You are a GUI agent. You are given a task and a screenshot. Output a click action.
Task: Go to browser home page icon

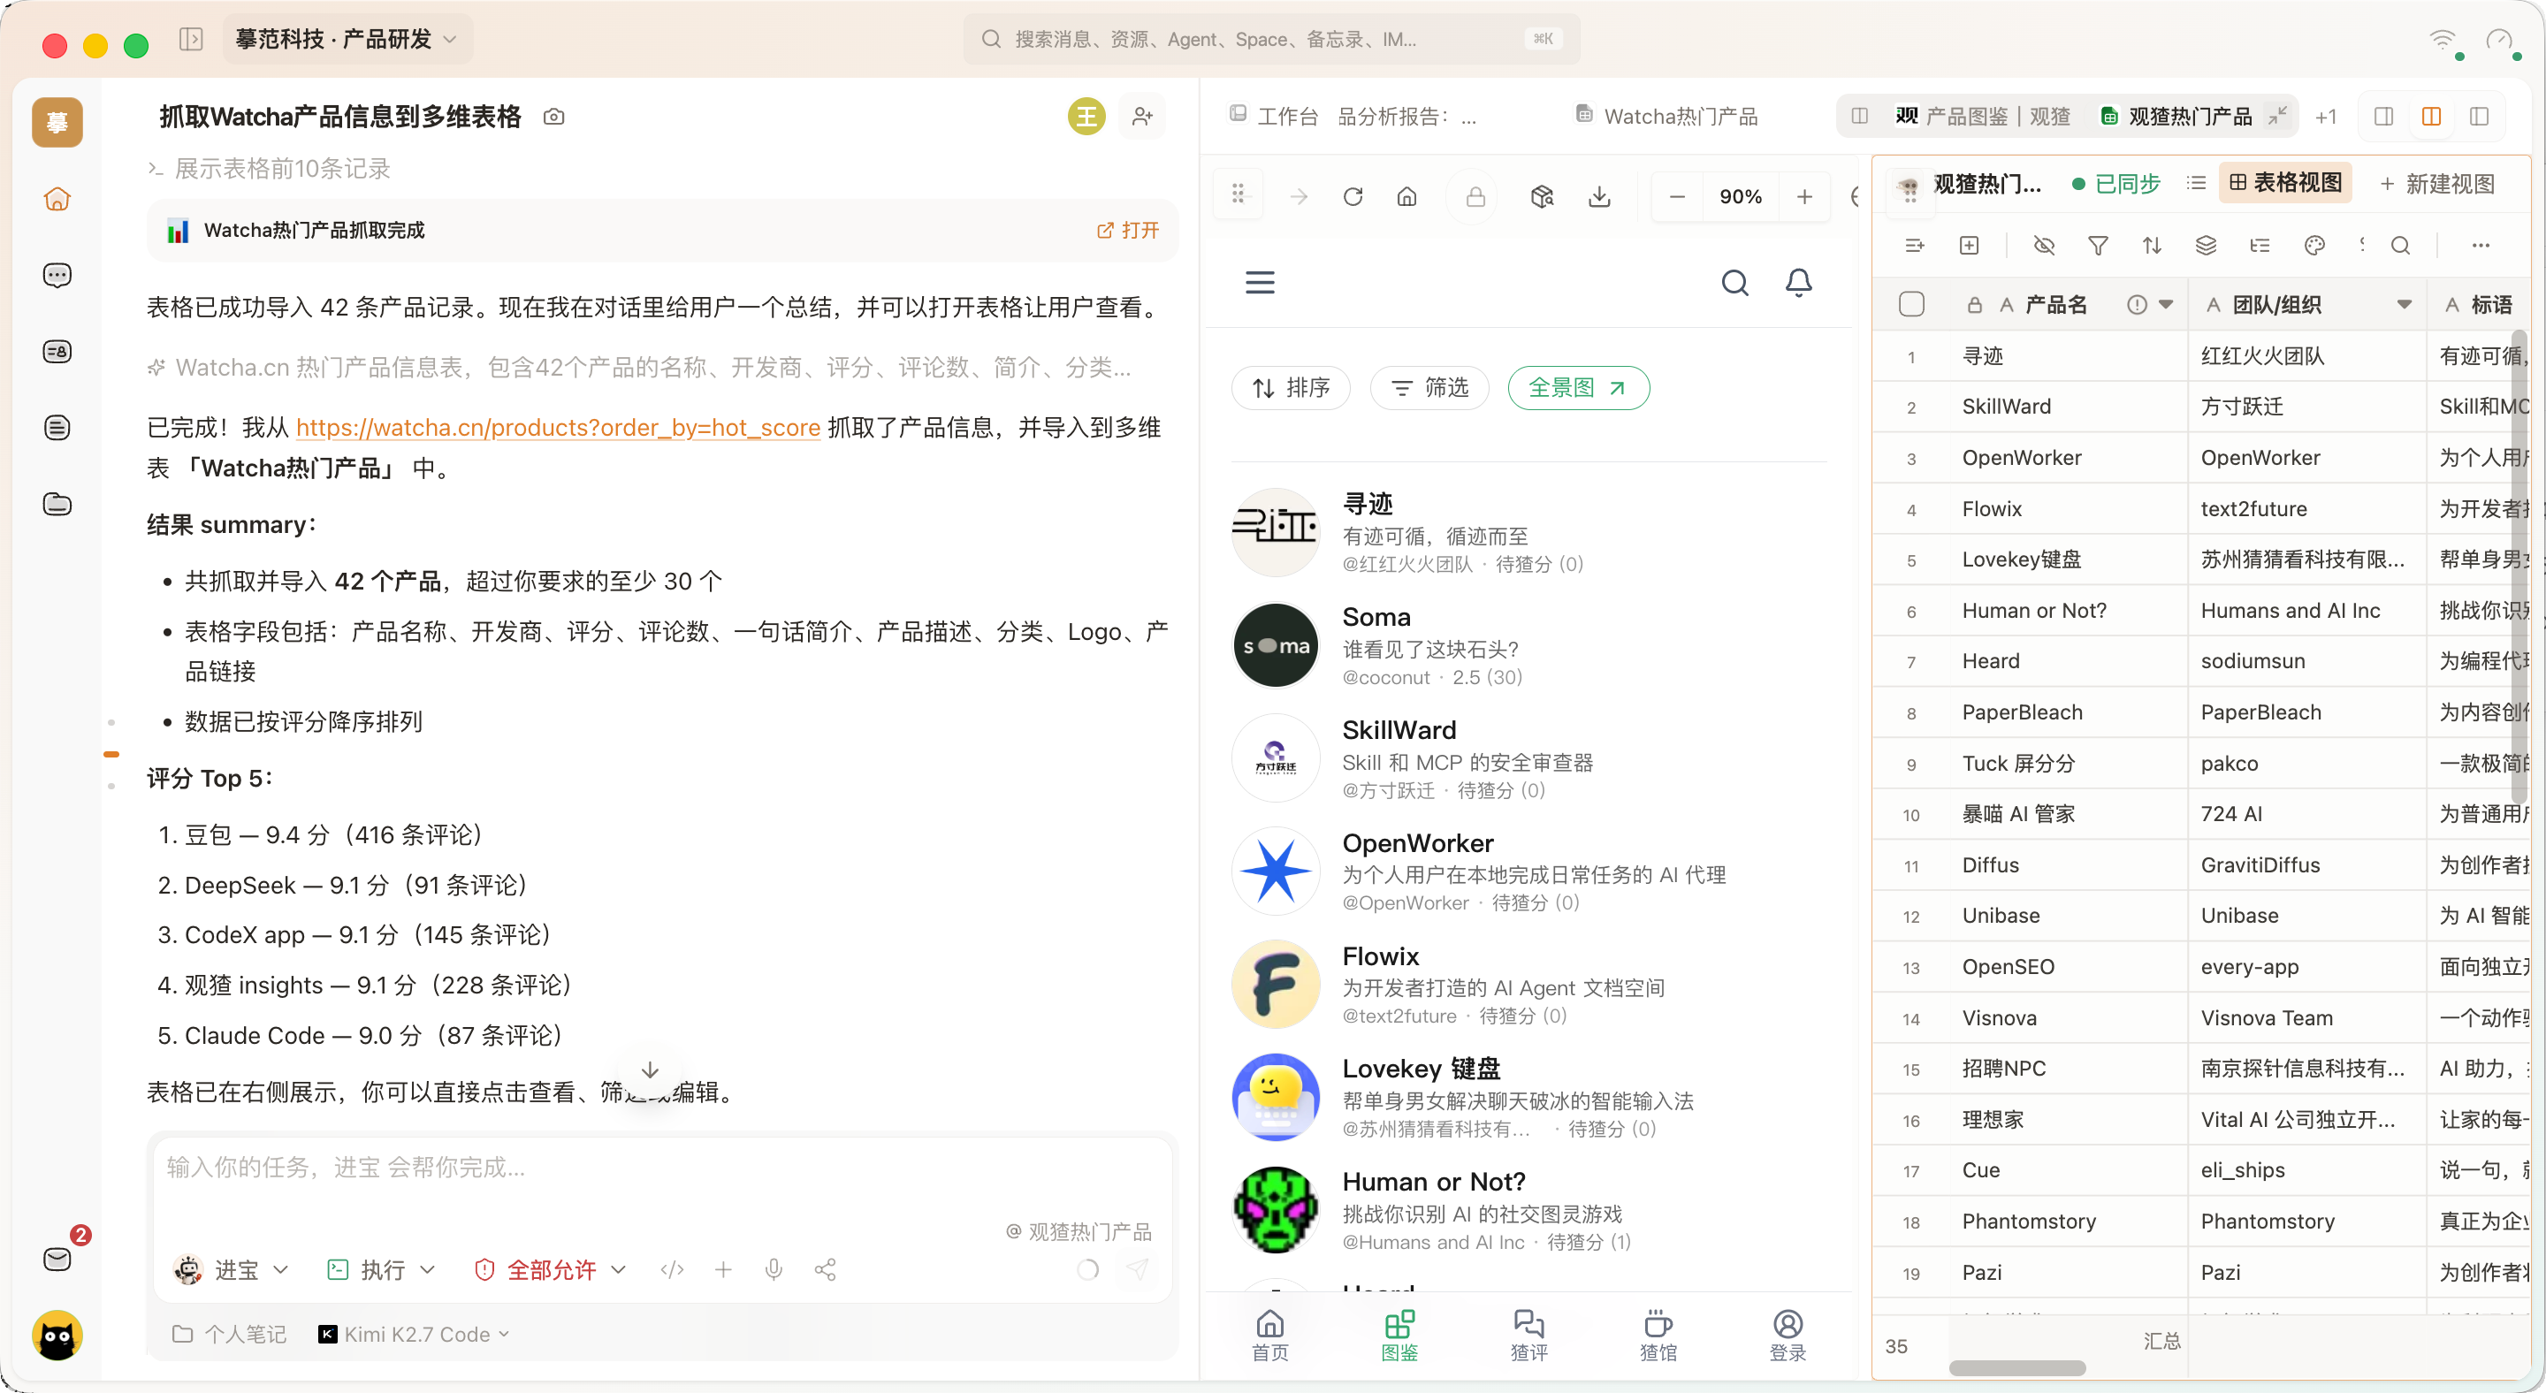tap(1407, 196)
